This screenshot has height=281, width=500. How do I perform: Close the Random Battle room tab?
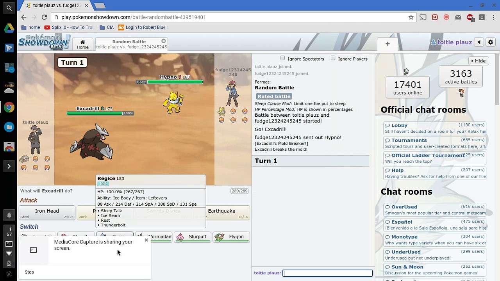click(x=164, y=41)
